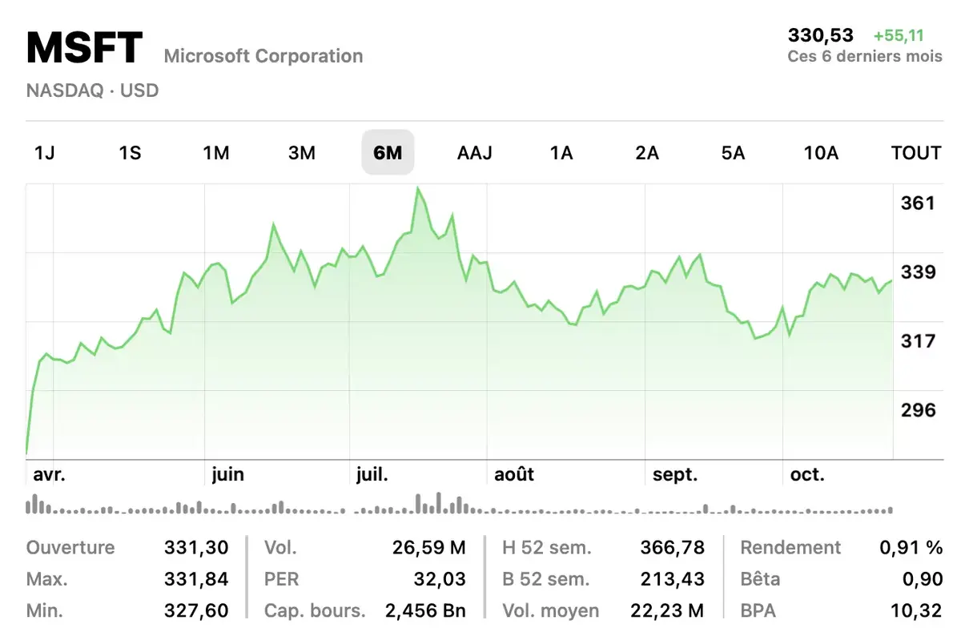Show the TOUT full history view
Viewport: 961px width, 640px height.
coord(915,152)
